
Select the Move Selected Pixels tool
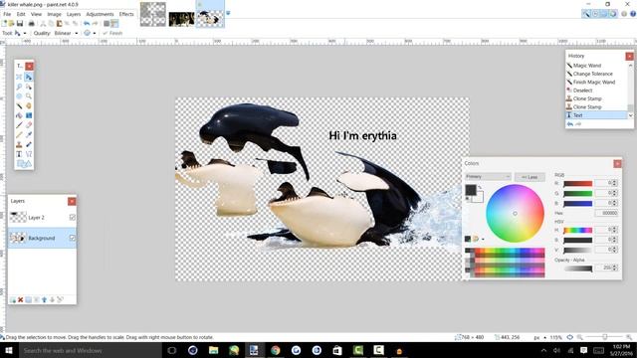point(29,77)
